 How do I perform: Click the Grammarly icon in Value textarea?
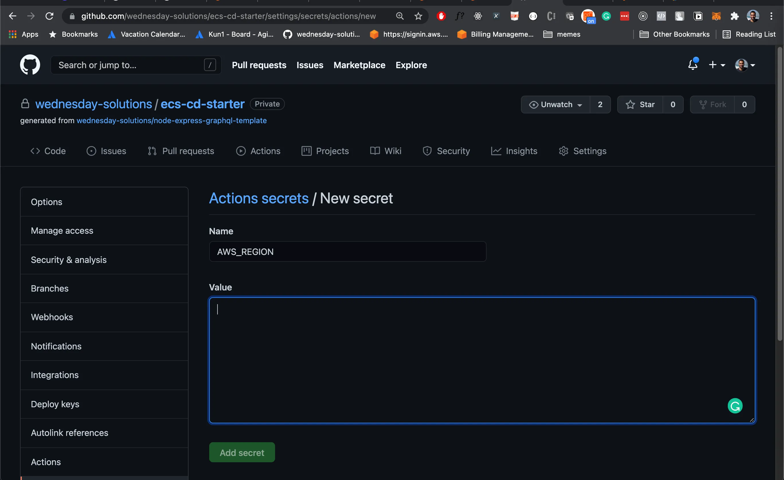tap(735, 406)
